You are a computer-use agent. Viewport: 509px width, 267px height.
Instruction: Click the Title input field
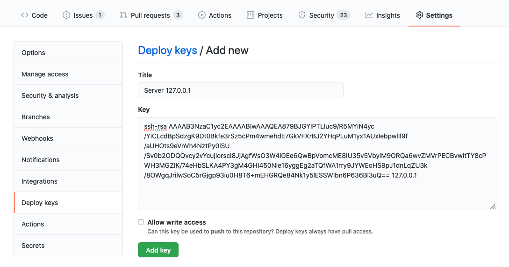tap(240, 90)
